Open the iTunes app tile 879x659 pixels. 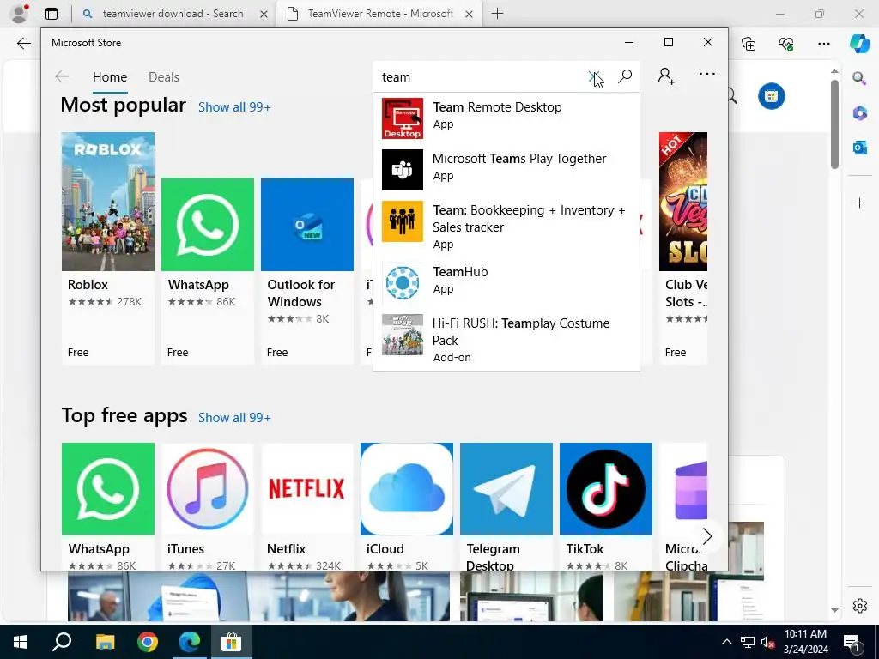tap(208, 506)
